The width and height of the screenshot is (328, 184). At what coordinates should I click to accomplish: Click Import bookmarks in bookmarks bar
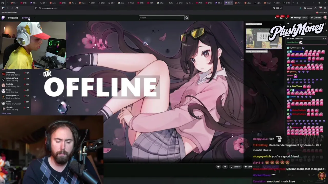10,13
